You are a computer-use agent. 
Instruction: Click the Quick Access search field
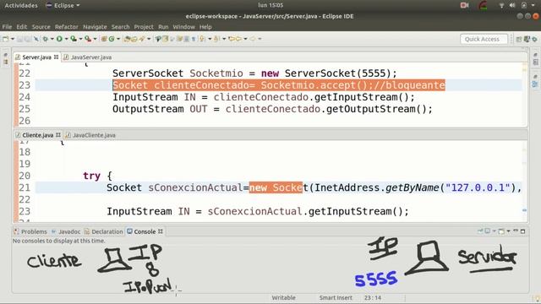tap(484, 39)
